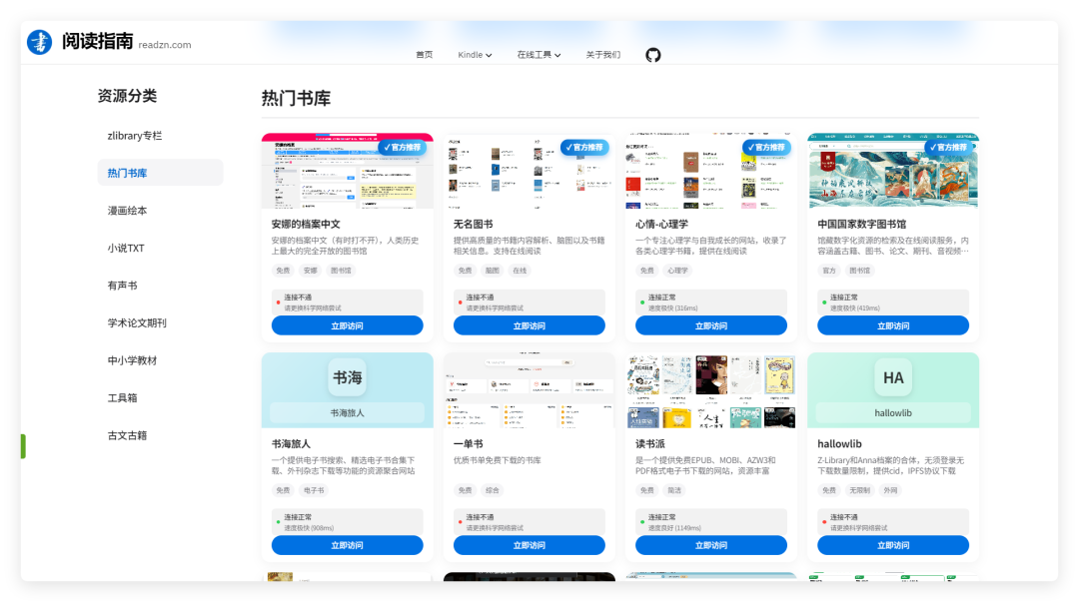Open the 无名图书 preview thumbnail
Viewport: 1079px width, 602px height.
click(x=530, y=171)
